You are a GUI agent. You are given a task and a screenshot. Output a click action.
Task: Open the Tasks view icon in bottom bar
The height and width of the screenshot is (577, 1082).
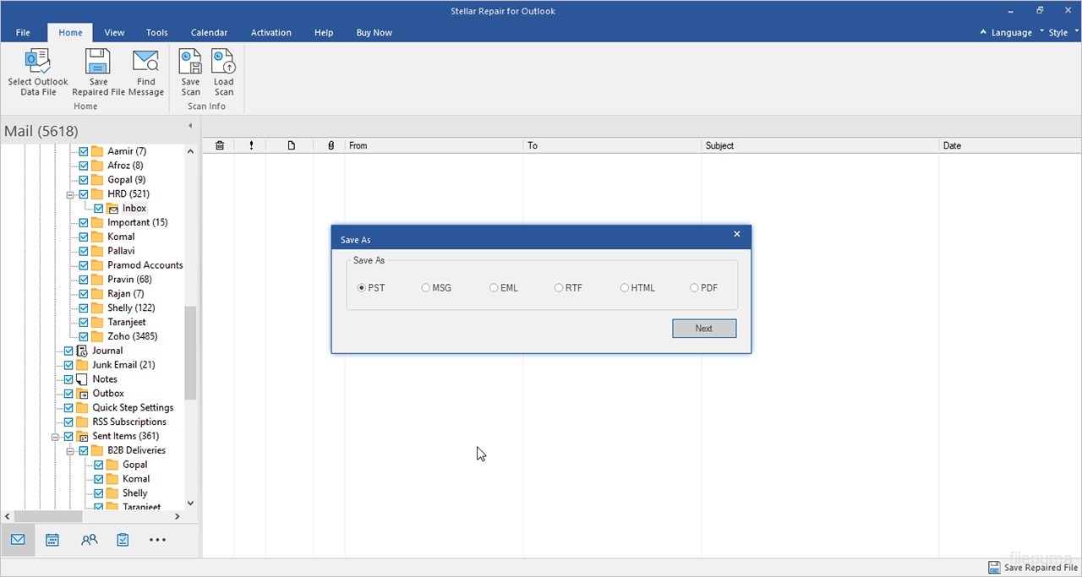(x=123, y=540)
